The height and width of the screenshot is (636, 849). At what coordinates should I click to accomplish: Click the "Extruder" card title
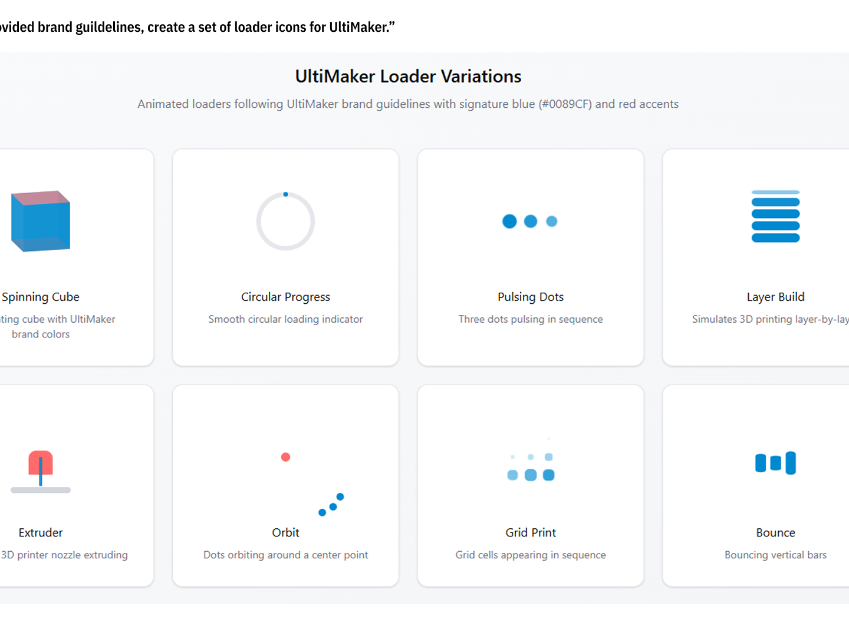click(x=41, y=532)
